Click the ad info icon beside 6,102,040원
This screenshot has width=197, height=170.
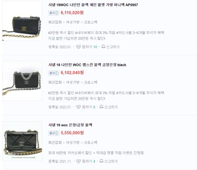point(57,73)
